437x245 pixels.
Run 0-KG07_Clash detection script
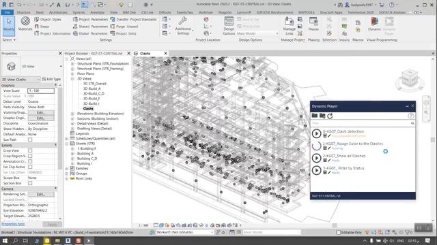click(316, 133)
